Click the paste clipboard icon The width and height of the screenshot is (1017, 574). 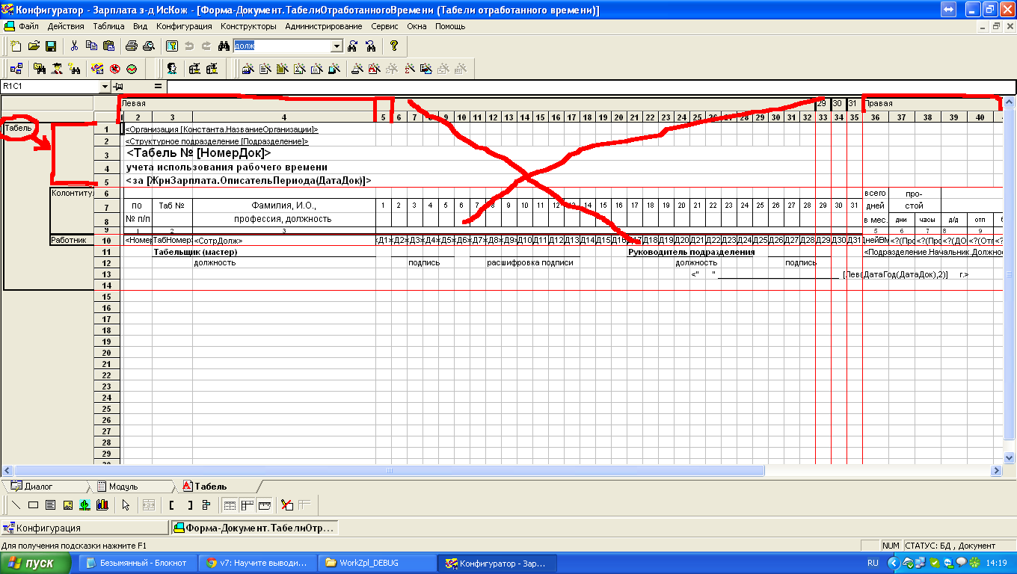tap(108, 46)
